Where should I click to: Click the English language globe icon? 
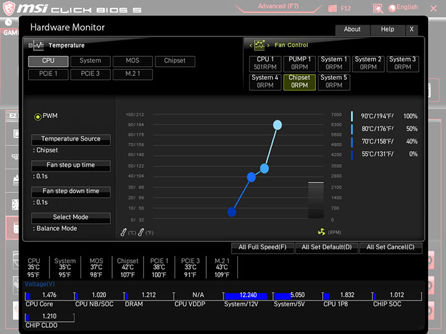tap(392, 8)
